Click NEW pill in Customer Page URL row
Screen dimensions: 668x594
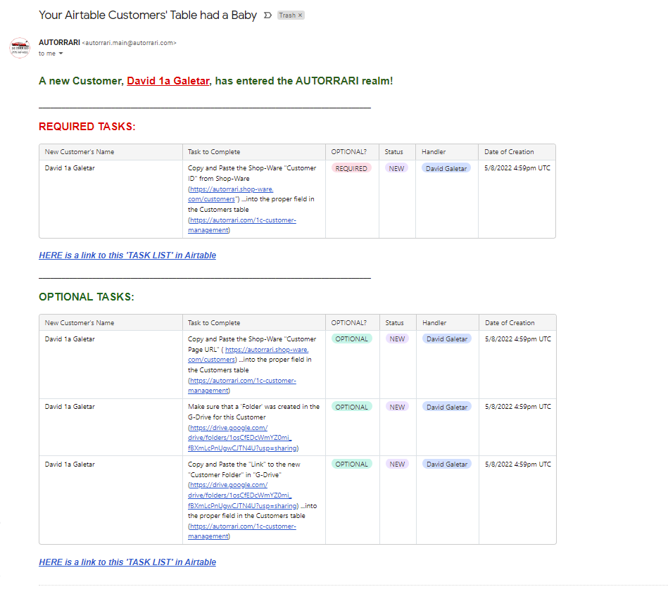397,339
